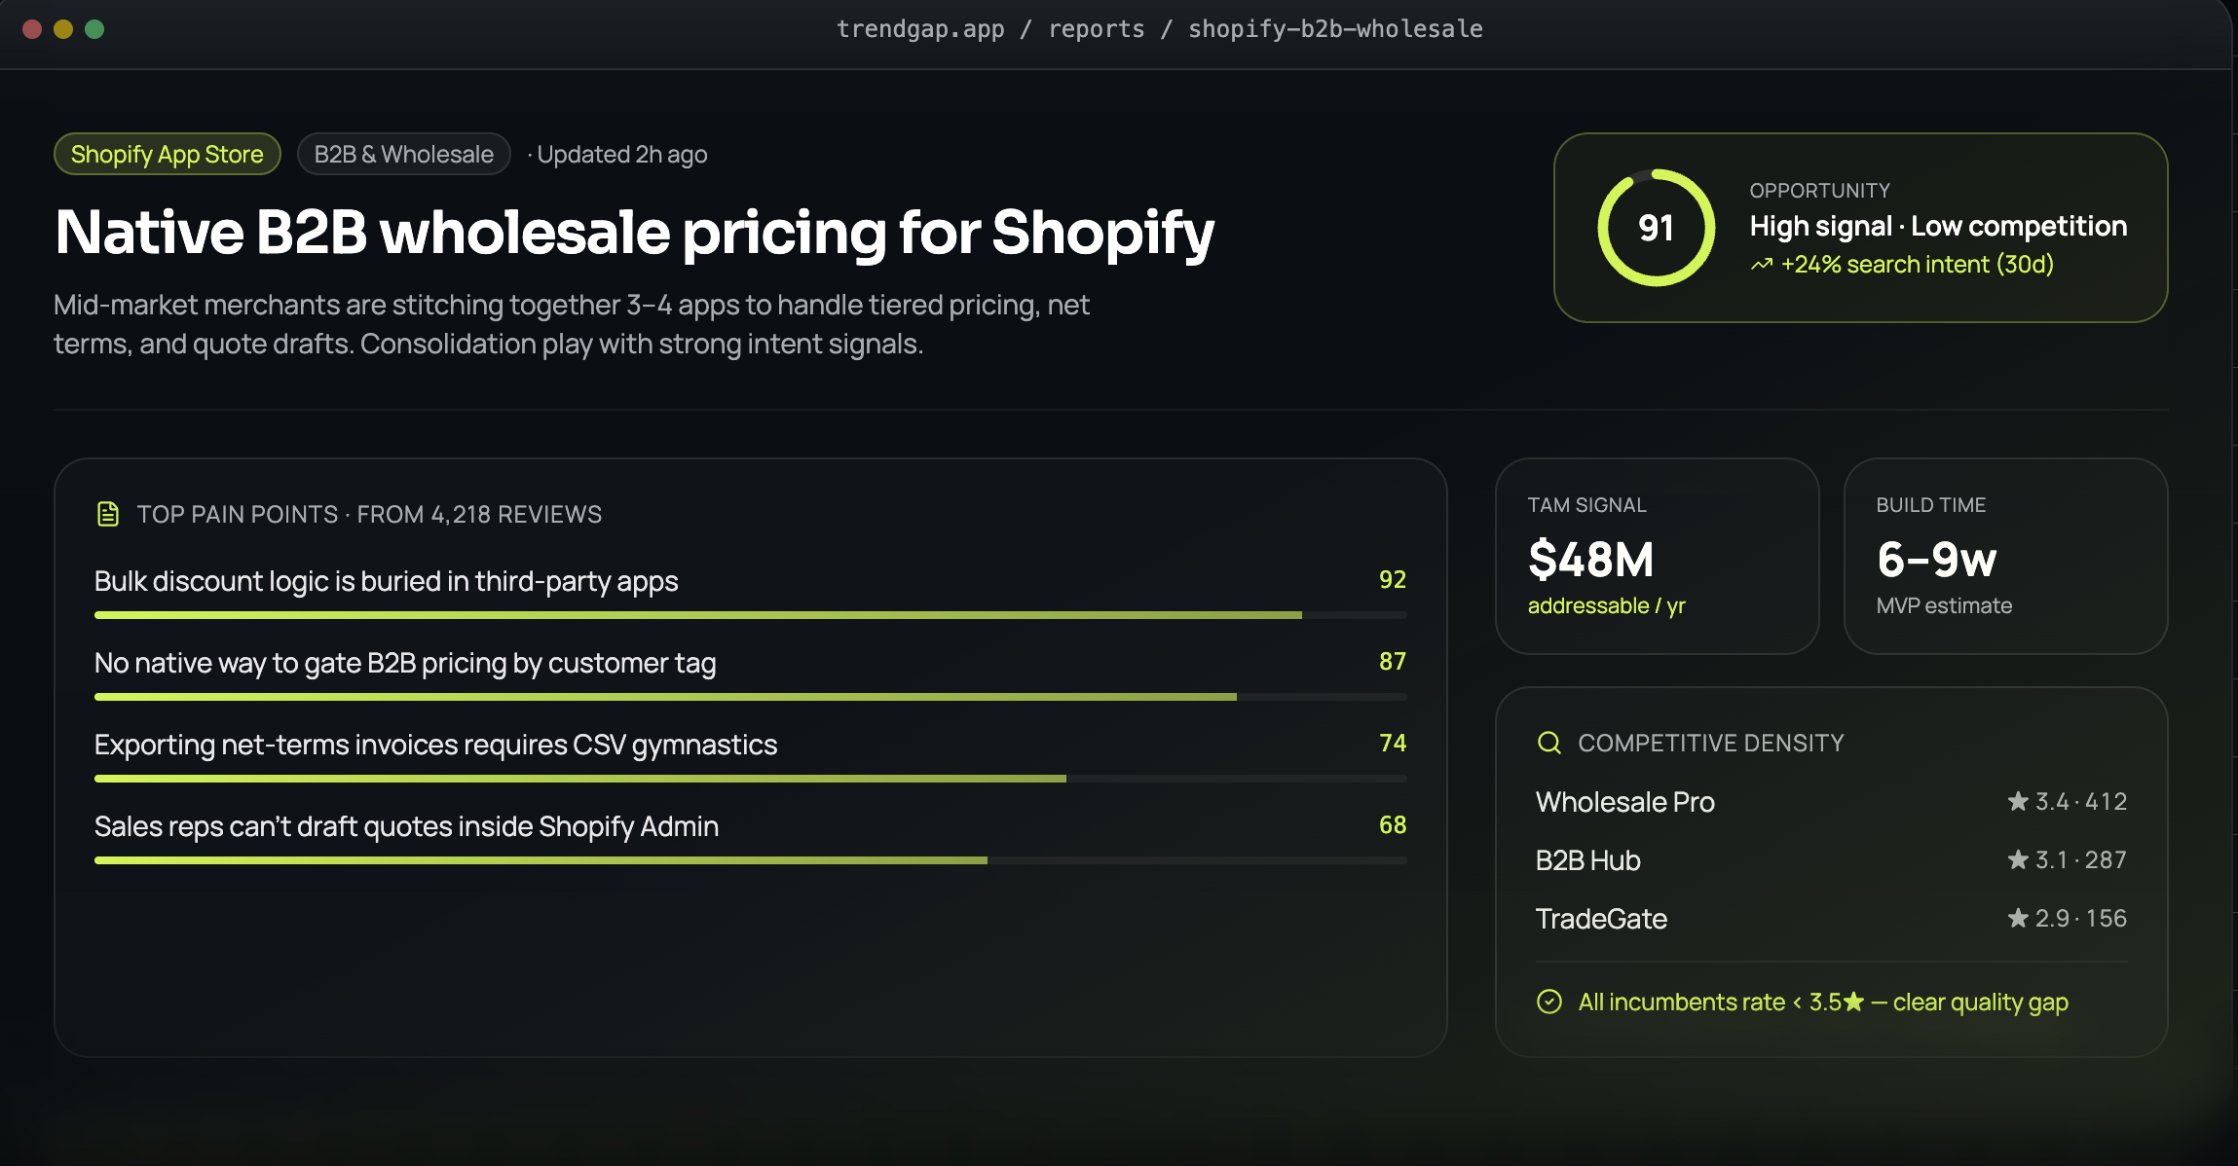Click the document icon beside Top Pain Points
The image size is (2238, 1166).
tap(108, 514)
